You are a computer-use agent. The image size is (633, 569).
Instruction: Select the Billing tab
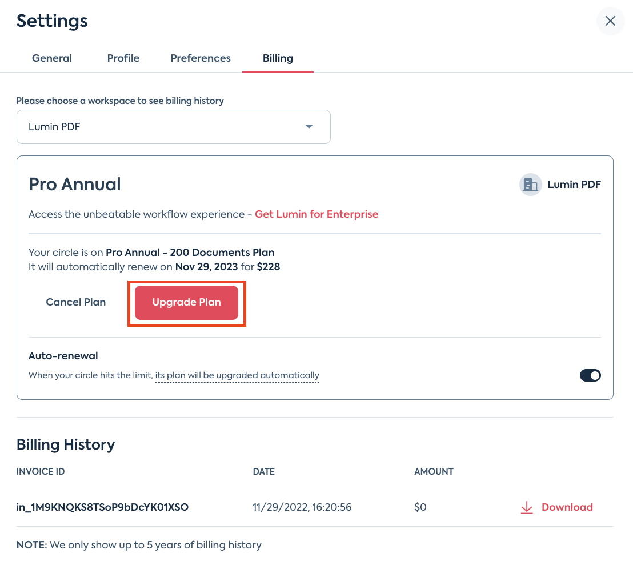tap(278, 58)
